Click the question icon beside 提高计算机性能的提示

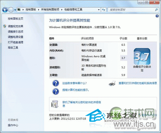(x=56, y=92)
